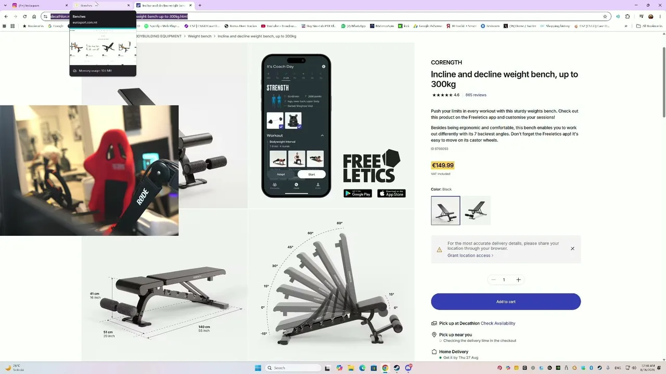Dismiss the delivery location notice

(x=572, y=249)
